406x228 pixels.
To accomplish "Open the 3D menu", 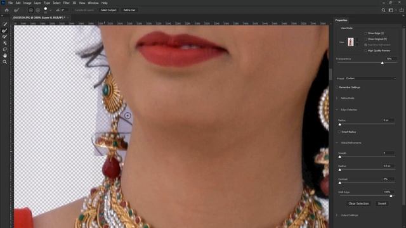I will pos(74,3).
